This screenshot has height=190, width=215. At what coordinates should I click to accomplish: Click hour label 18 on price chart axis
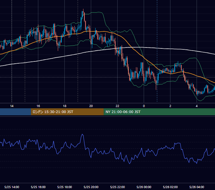pyautogui.click(x=64, y=106)
